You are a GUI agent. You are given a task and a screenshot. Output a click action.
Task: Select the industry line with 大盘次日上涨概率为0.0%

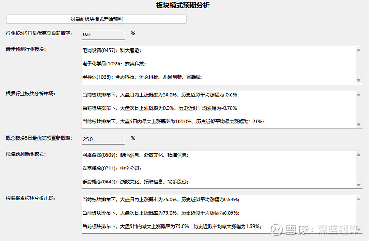(x=161, y=108)
